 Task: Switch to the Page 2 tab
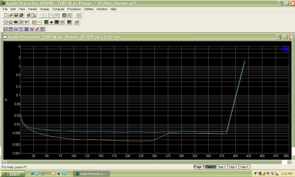point(210,167)
